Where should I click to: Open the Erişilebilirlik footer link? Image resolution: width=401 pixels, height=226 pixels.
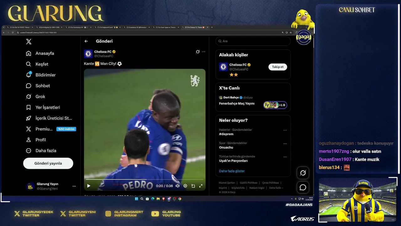[x=238, y=188]
